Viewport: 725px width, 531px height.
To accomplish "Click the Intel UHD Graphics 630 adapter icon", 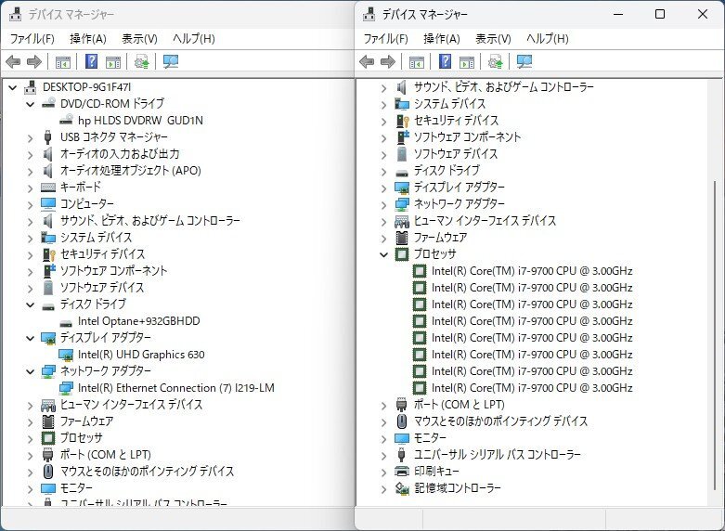I will tap(66, 355).
